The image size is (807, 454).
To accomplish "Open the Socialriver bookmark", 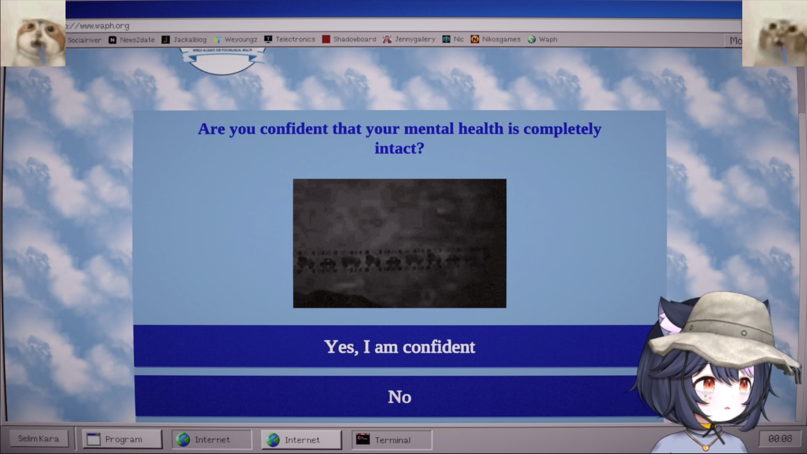I will pos(84,40).
